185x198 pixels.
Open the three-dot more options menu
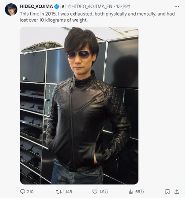177,7
